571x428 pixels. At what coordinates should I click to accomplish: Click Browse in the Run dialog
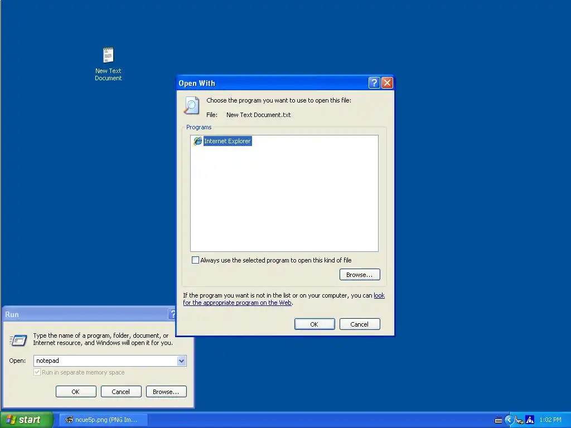click(x=166, y=392)
